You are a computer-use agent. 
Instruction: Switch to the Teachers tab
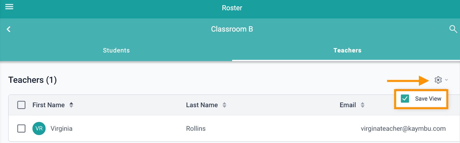tap(347, 50)
